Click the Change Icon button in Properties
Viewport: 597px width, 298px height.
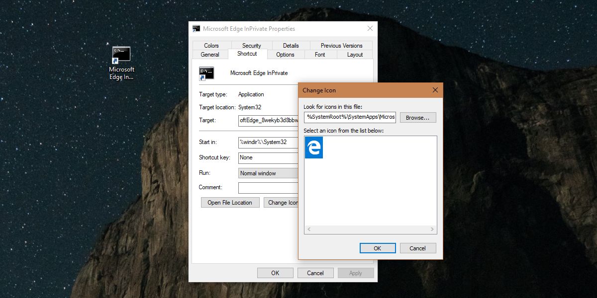[281, 202]
